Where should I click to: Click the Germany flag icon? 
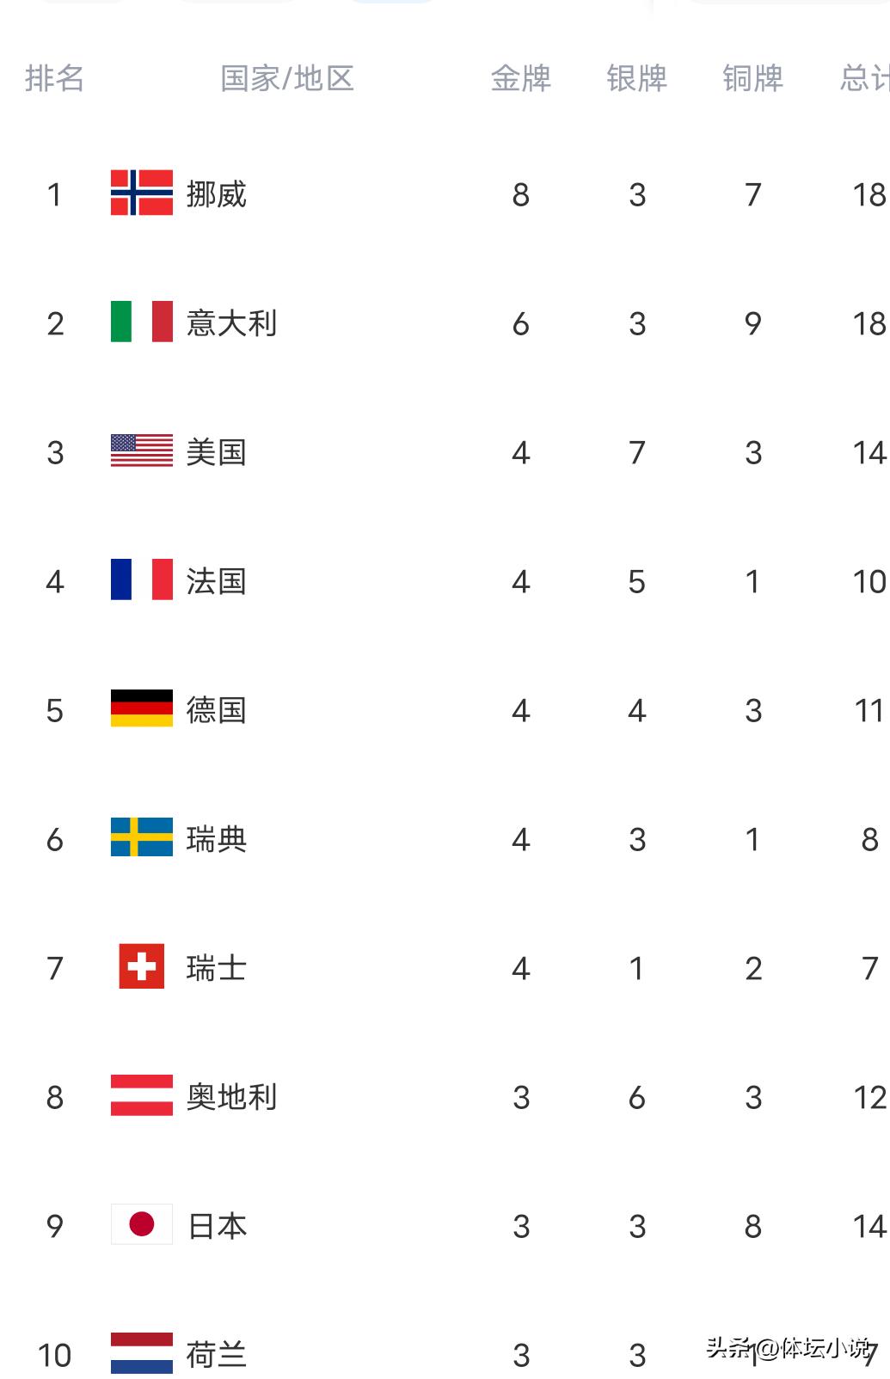[142, 708]
